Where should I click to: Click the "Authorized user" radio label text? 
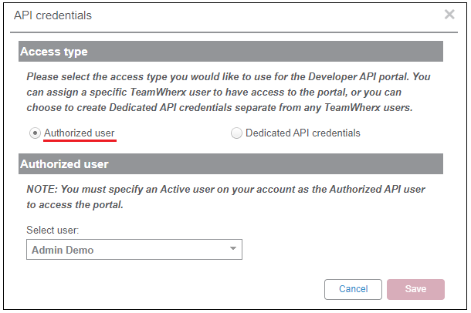tap(79, 133)
